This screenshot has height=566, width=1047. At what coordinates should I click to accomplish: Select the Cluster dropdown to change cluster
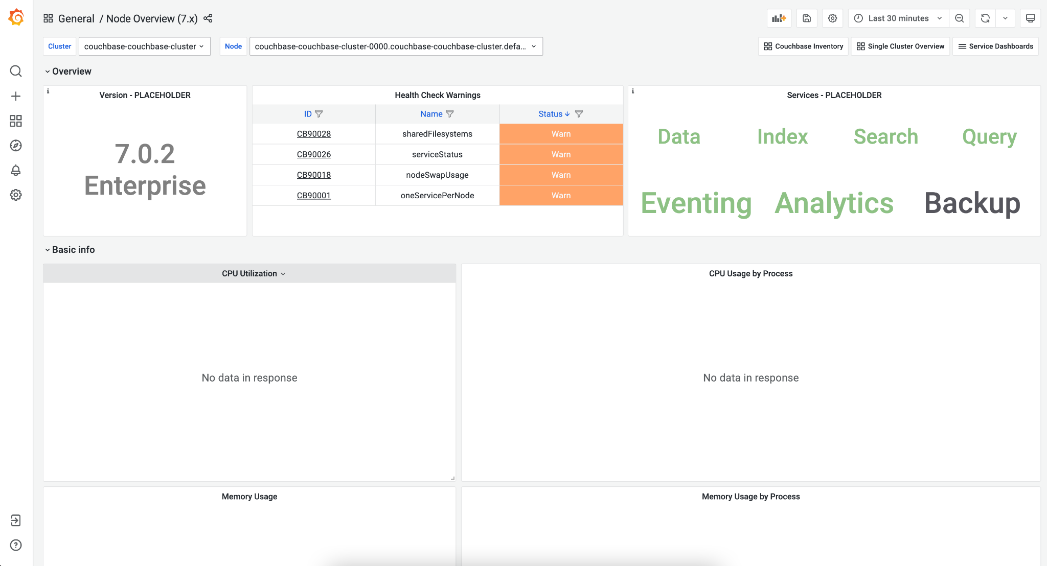[x=143, y=46]
